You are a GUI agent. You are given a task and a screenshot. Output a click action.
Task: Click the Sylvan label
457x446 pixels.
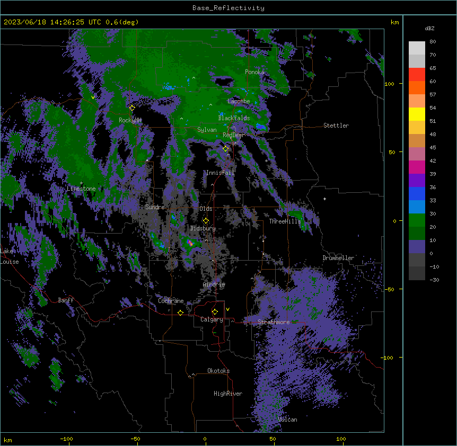click(207, 130)
